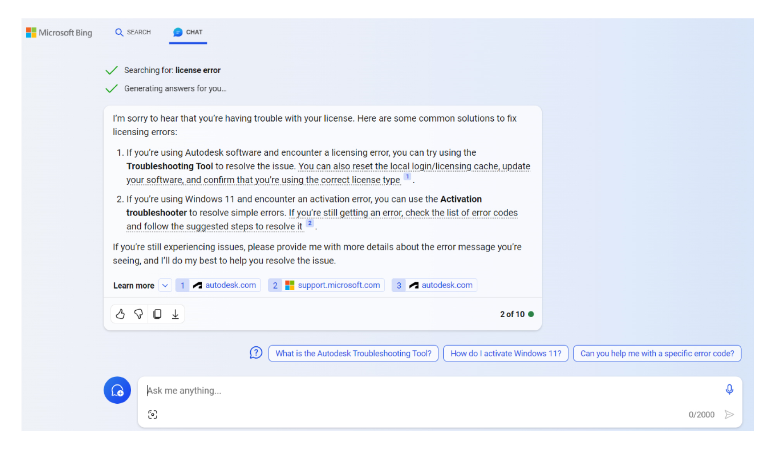Open the visual search image icon

coord(153,415)
